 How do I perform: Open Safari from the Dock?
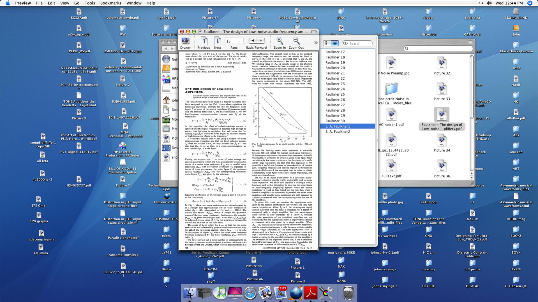click(x=250, y=293)
